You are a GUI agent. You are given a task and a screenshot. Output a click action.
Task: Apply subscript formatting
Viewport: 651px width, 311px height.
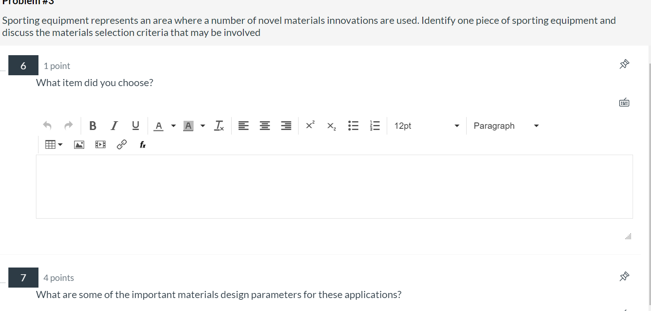(x=331, y=126)
